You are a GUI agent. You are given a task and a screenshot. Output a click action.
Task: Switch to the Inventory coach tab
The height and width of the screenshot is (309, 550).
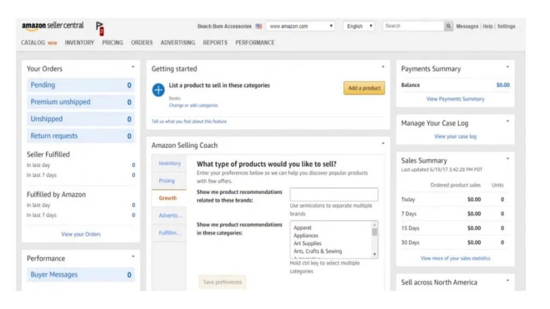coord(169,163)
